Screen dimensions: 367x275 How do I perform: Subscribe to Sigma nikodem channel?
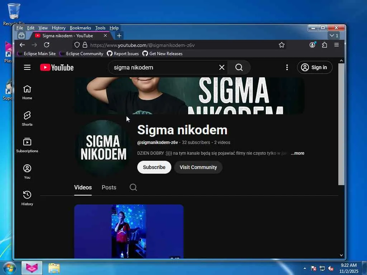pyautogui.click(x=154, y=167)
